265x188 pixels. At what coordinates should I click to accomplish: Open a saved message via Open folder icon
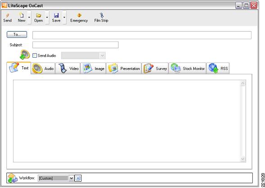(x=39, y=15)
